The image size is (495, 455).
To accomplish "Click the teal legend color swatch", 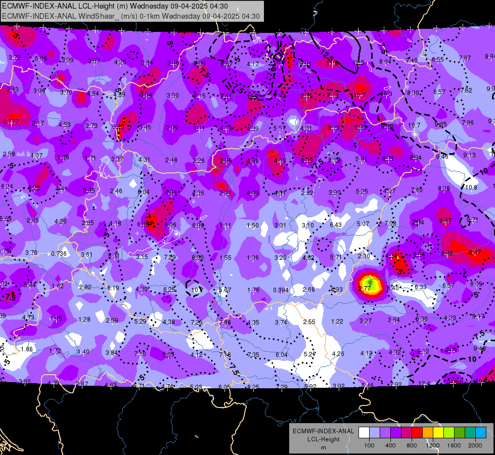I will (470, 433).
